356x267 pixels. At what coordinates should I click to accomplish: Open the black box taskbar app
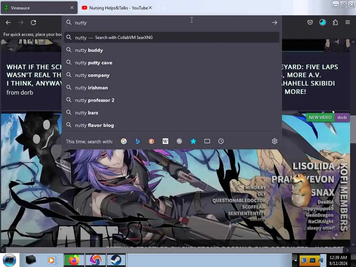coord(31,260)
